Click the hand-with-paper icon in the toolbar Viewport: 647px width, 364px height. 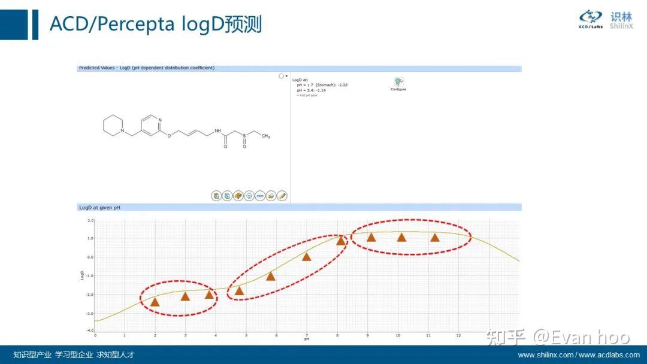coord(271,196)
